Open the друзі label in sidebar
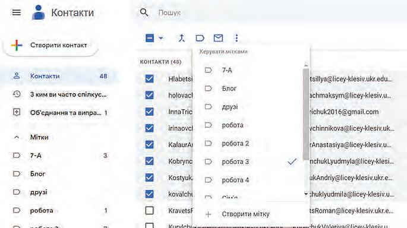Screen dimensions: 407x228 [59, 192]
